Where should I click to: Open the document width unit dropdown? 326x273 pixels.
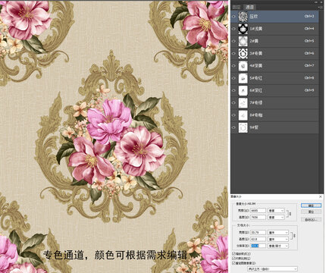278,232
